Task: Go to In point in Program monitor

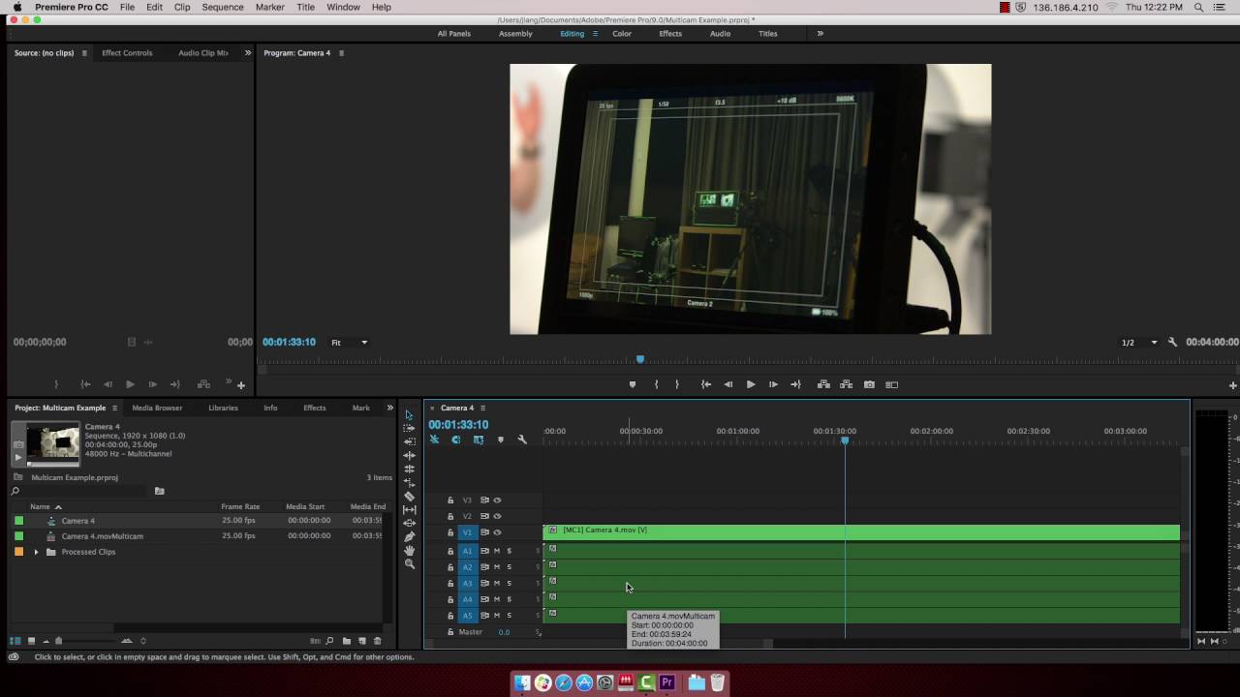Action: [x=706, y=384]
